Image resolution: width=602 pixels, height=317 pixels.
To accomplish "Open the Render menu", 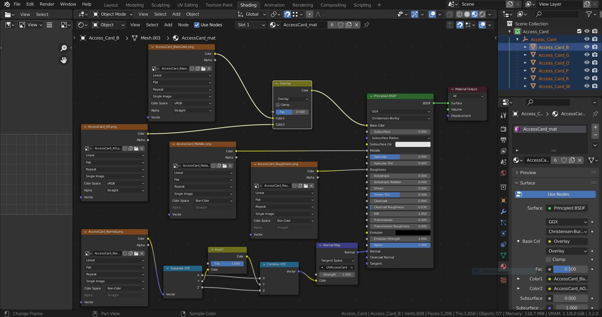I will pos(47,4).
